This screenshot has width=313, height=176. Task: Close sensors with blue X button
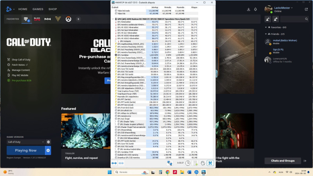(x=210, y=163)
